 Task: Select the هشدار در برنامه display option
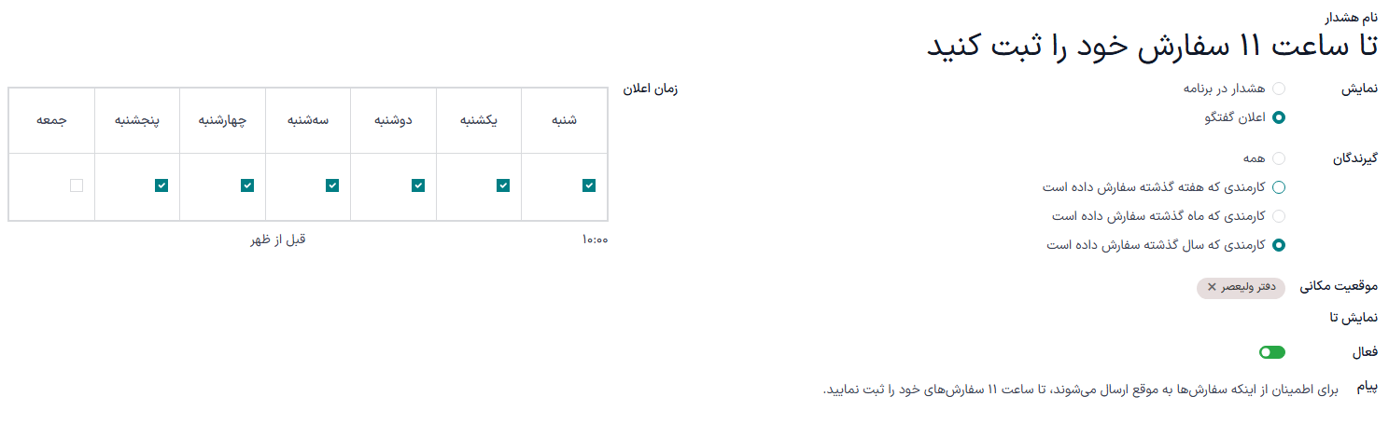[1279, 89]
